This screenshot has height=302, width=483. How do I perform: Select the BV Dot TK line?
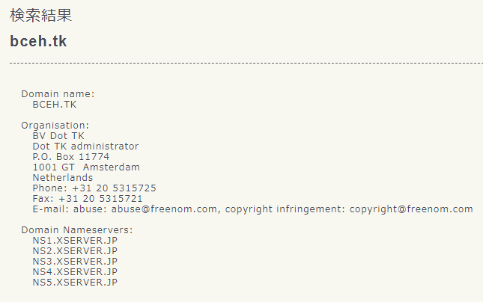tap(58, 136)
